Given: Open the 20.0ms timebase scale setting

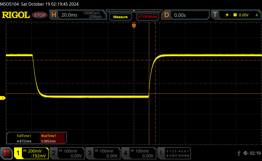Looking at the screenshot, I should click(x=69, y=15).
